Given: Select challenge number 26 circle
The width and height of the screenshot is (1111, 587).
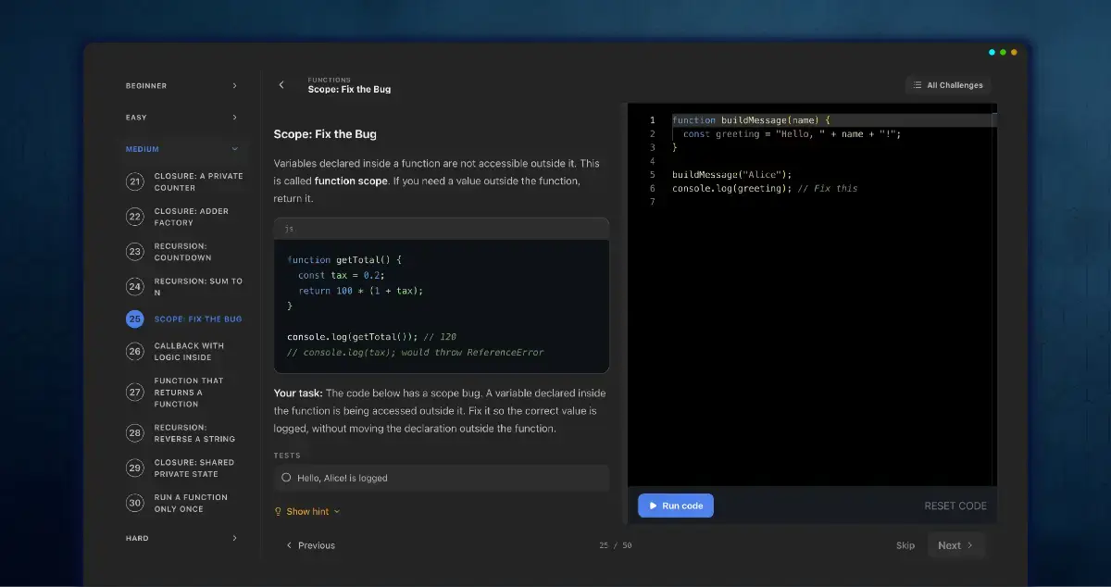Looking at the screenshot, I should click(135, 352).
